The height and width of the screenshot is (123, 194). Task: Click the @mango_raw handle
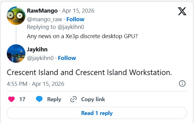[x=44, y=19]
